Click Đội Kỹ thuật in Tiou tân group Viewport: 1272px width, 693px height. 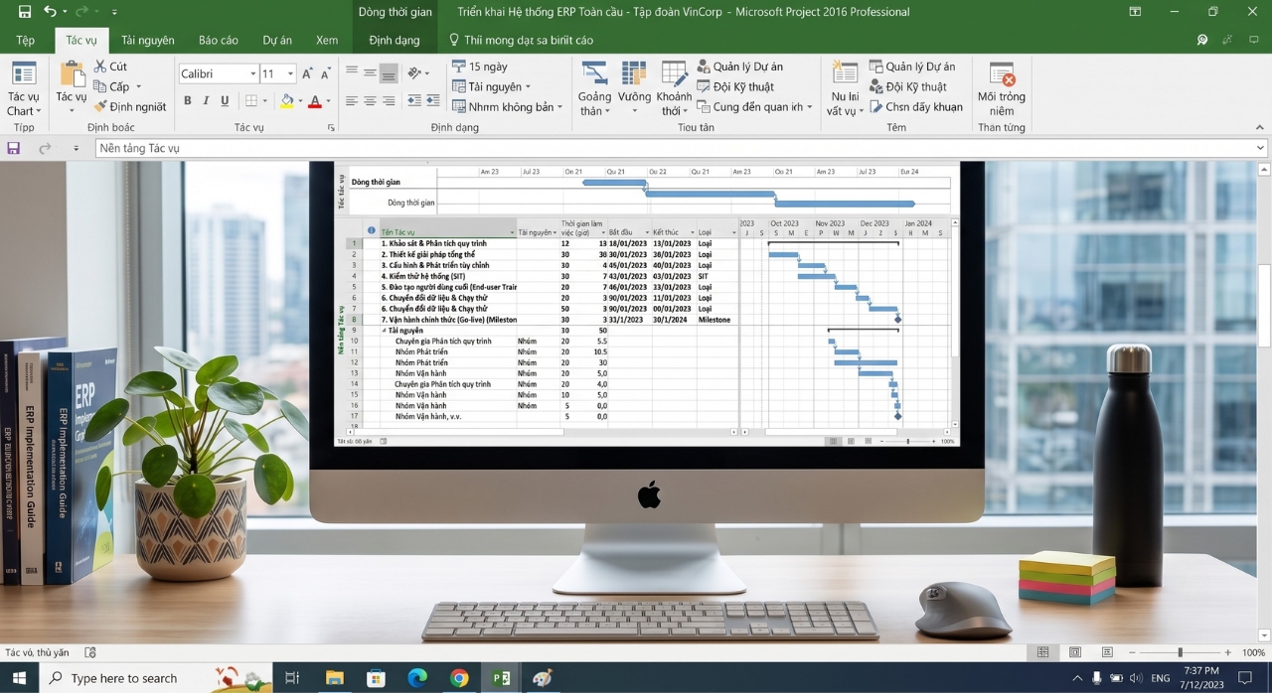pyautogui.click(x=735, y=86)
